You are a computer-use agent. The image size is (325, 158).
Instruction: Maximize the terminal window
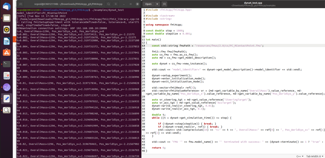131,4
